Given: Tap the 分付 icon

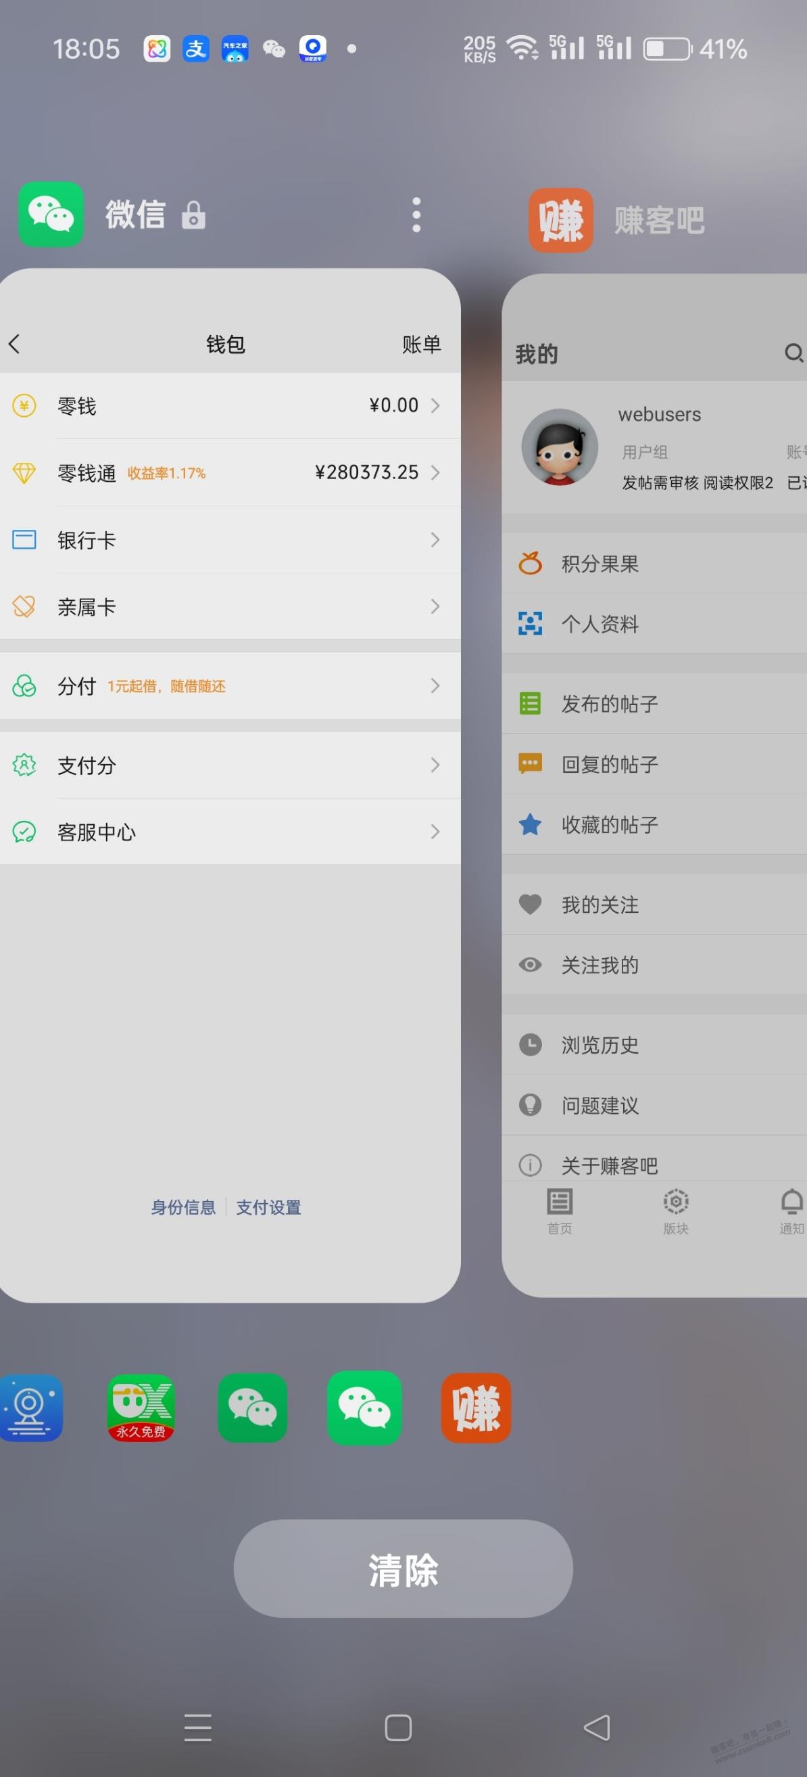Looking at the screenshot, I should click(x=24, y=685).
